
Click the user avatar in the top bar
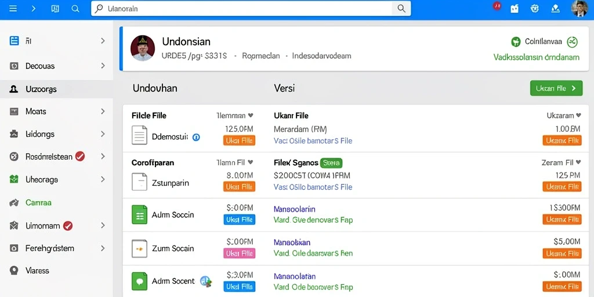579,8
